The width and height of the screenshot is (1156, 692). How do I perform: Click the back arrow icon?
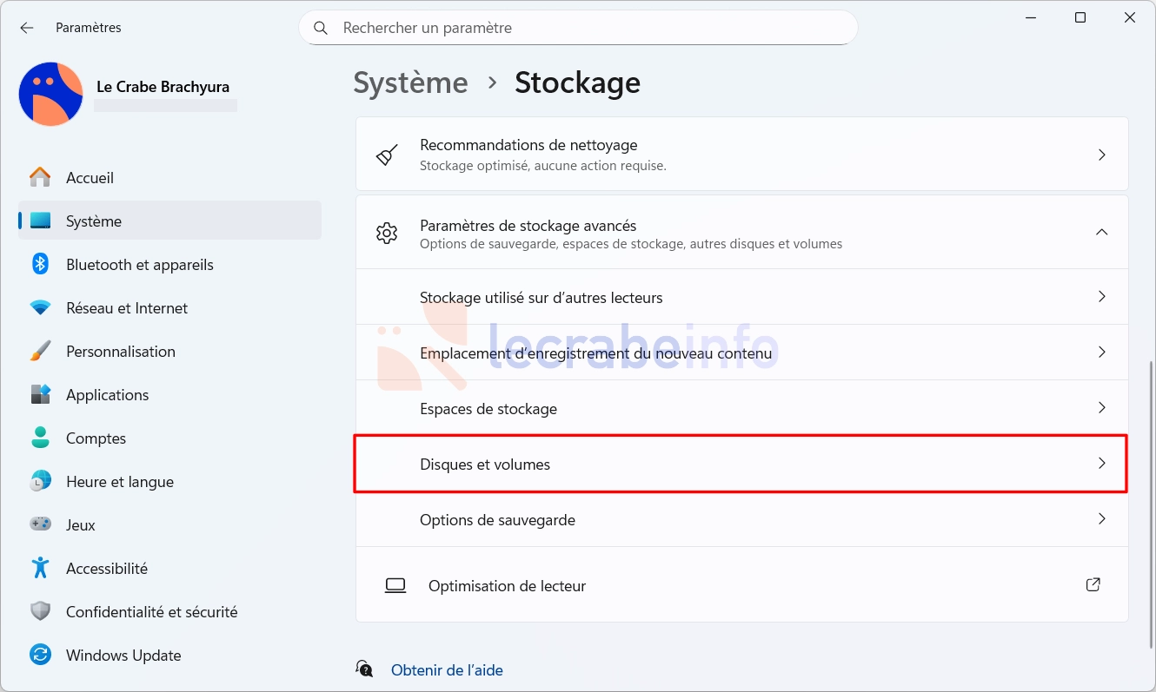coord(27,28)
